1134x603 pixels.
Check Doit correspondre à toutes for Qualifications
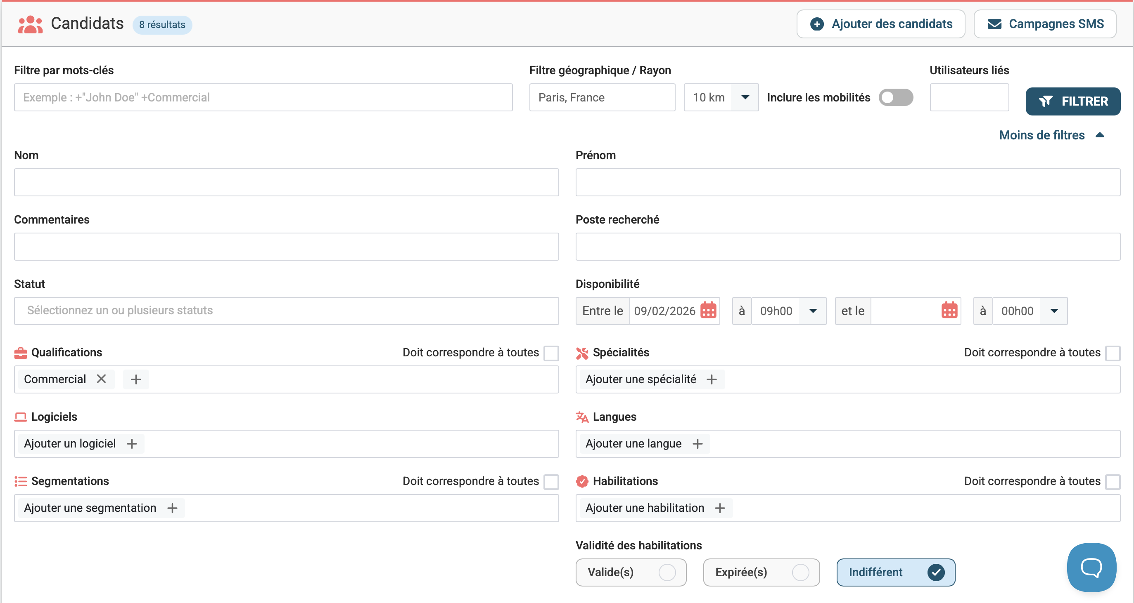[x=551, y=353]
